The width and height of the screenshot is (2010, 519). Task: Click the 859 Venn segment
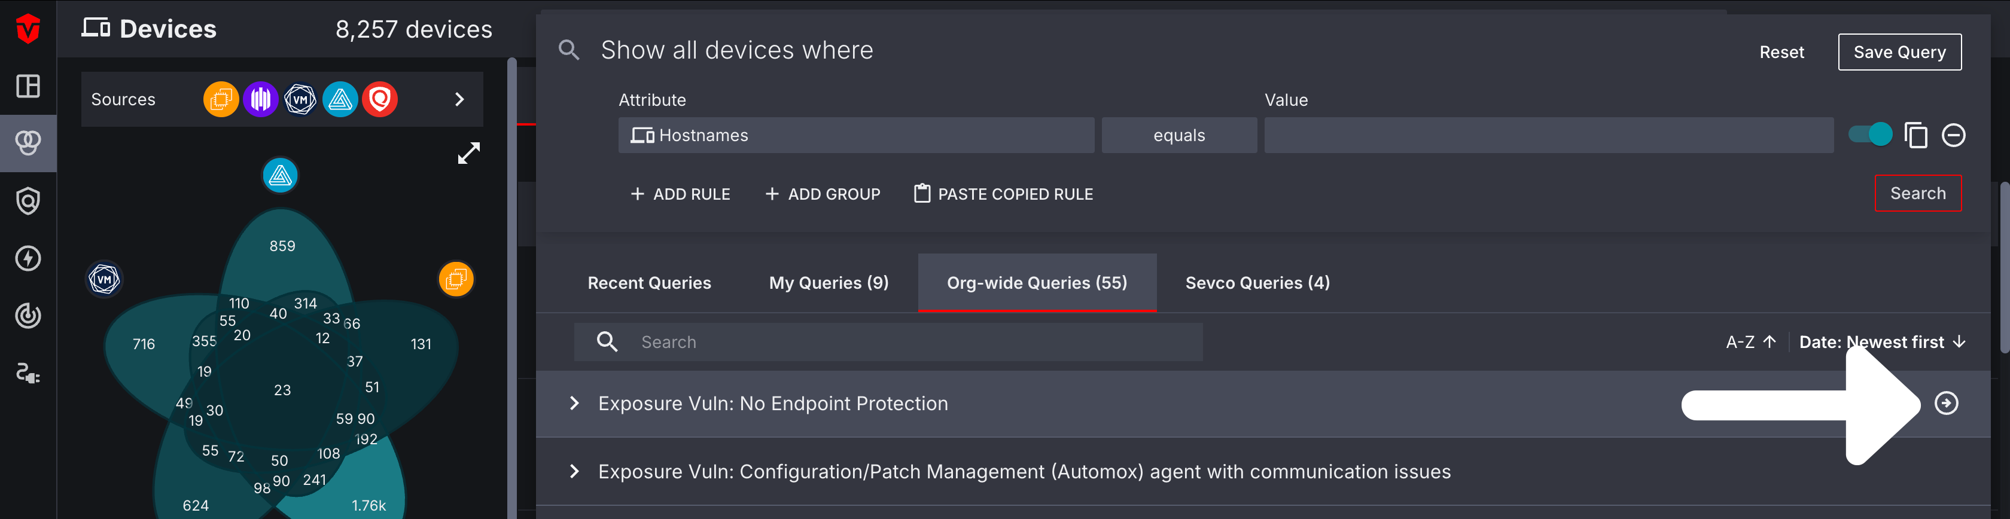pos(282,246)
